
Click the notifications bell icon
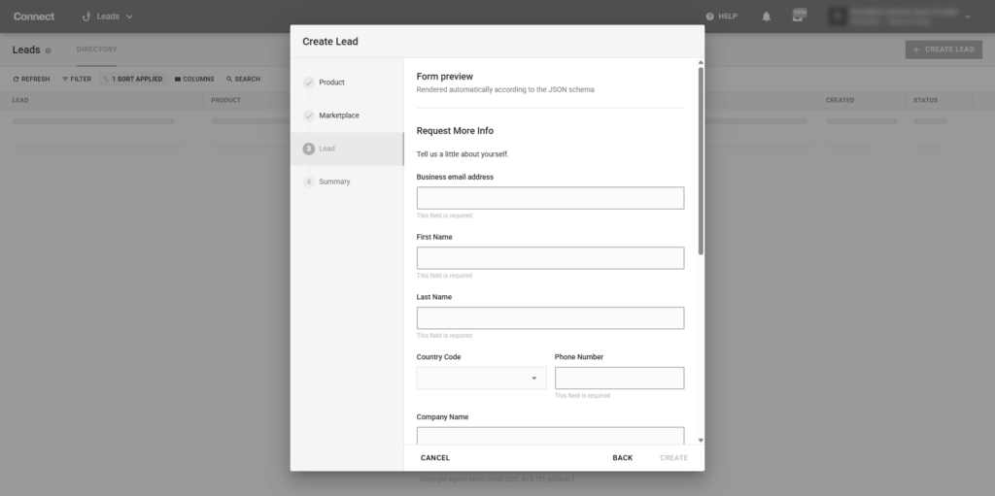(767, 17)
